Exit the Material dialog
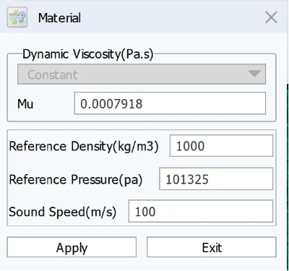The height and width of the screenshot is (271, 289). 212,247
